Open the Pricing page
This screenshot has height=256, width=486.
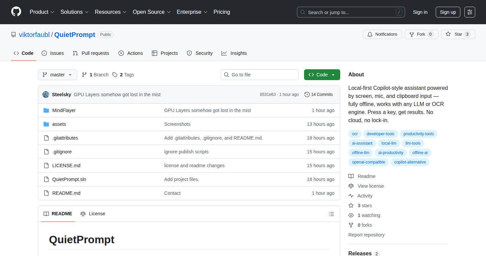pyautogui.click(x=222, y=12)
